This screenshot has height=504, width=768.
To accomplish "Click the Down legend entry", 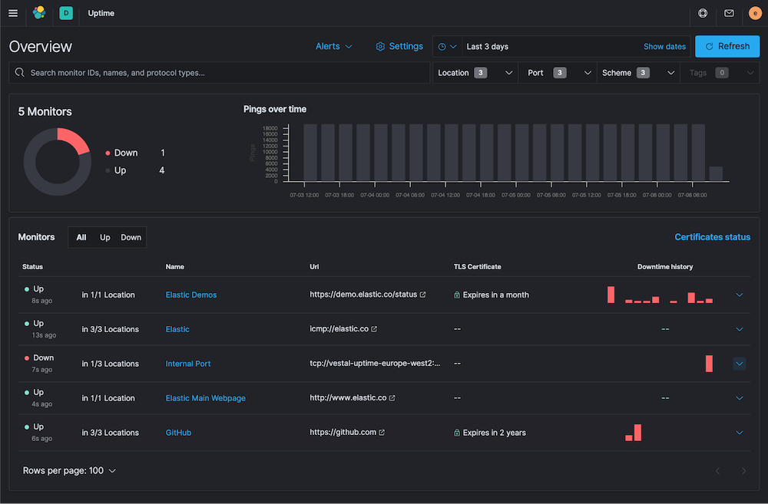I will coord(135,153).
